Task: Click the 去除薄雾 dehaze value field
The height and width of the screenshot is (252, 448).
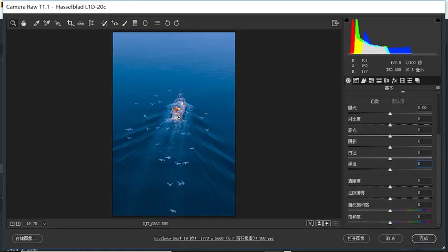Action: coord(424,193)
